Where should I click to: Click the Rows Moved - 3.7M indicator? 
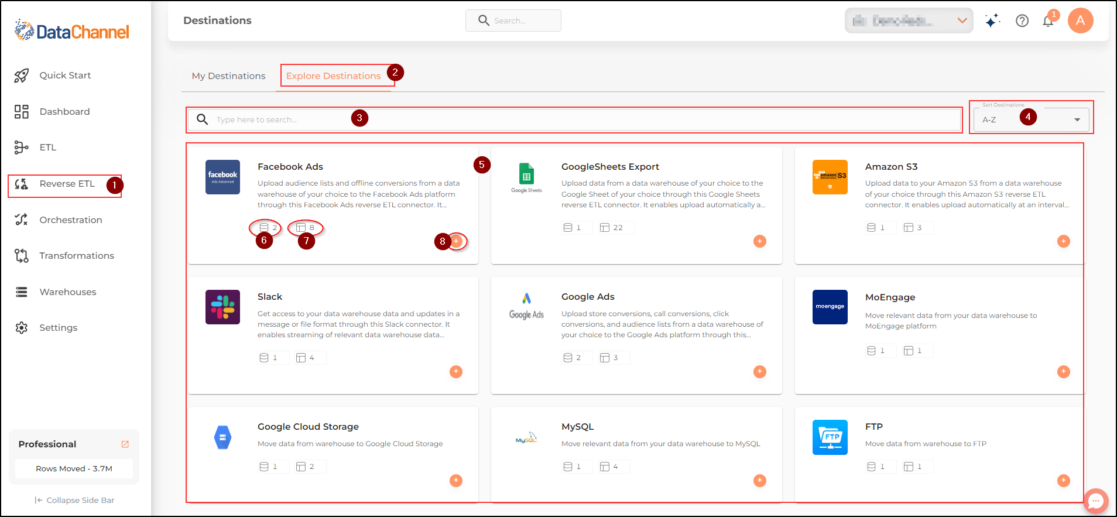tap(74, 468)
